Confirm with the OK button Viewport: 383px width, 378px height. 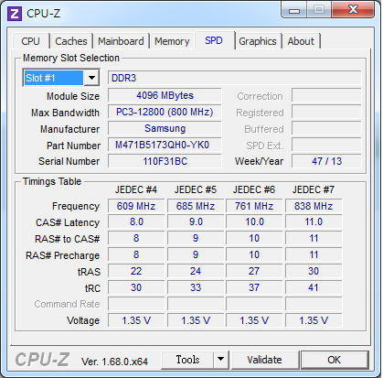[x=335, y=360]
